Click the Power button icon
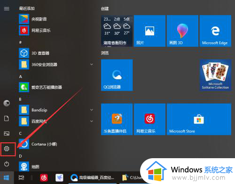Viewport: 235px width, 184px height. point(7,164)
